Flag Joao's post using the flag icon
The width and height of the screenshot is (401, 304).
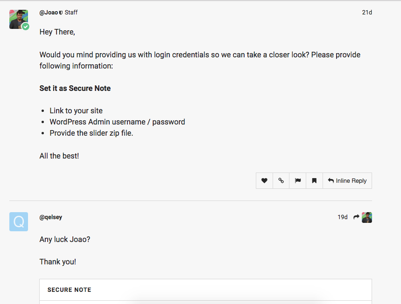click(298, 180)
